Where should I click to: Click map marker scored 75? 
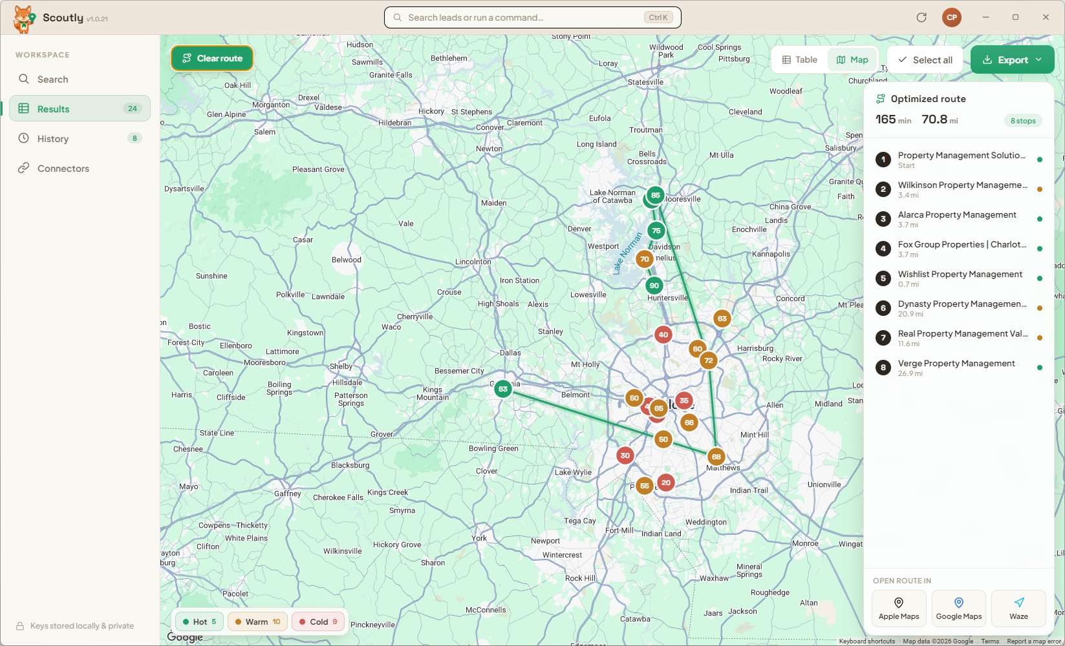point(656,231)
